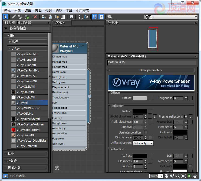Viewport: 201px width, 181px height.
Task: Select VRayBlendMtl in material list
Action: [29, 60]
